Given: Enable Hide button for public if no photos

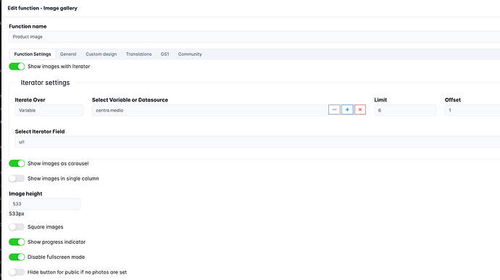Looking at the screenshot, I should point(17,272).
